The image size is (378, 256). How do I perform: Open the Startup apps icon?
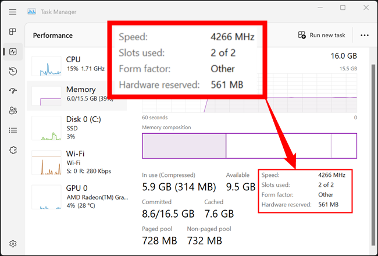(x=13, y=91)
